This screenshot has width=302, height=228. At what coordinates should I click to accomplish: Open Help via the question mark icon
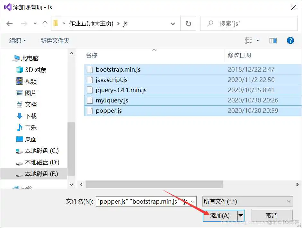[x=290, y=40]
